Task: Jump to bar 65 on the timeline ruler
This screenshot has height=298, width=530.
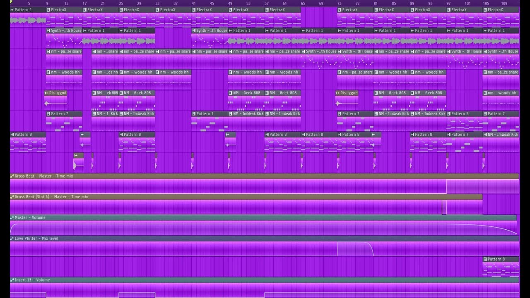Action: pos(303,3)
